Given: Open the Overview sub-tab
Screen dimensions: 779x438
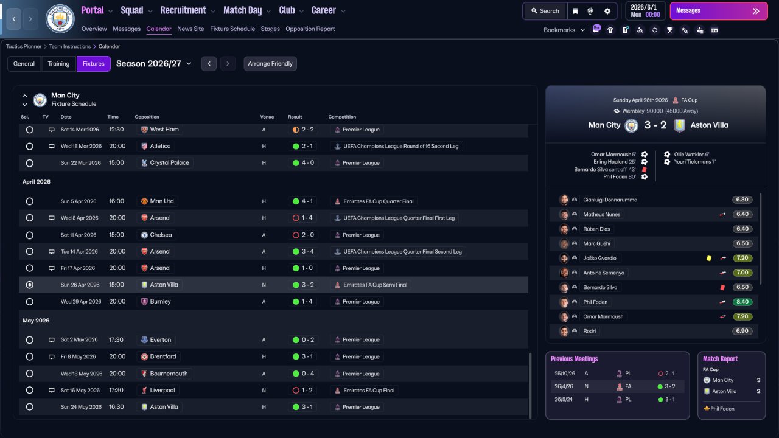Looking at the screenshot, I should (x=94, y=29).
